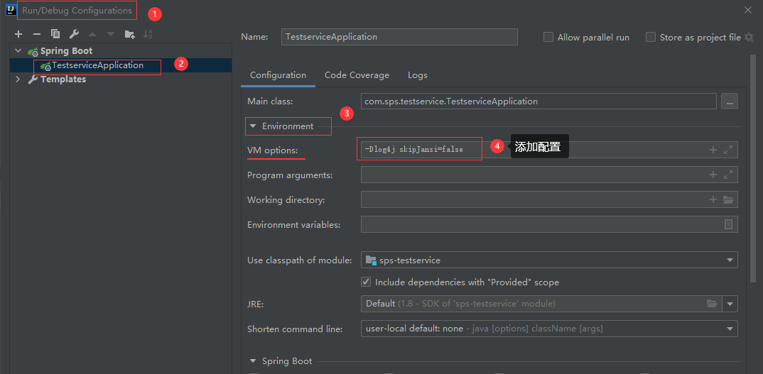Expand the Program arguments field editor

tap(728, 175)
